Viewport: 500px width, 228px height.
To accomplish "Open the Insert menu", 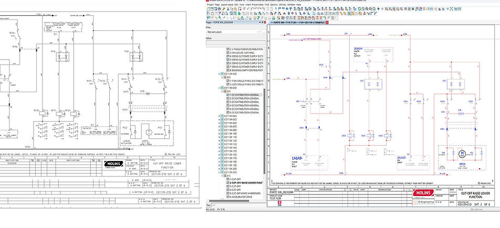I will coord(248,5).
